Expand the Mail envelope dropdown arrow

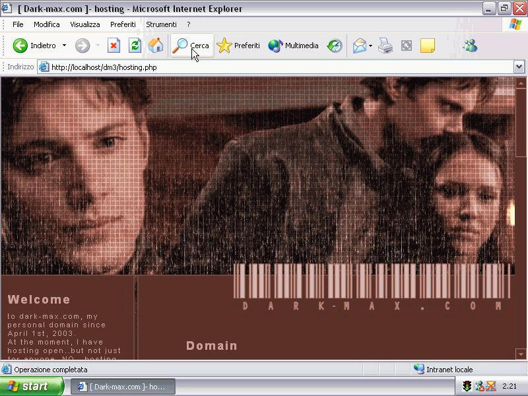pos(370,46)
